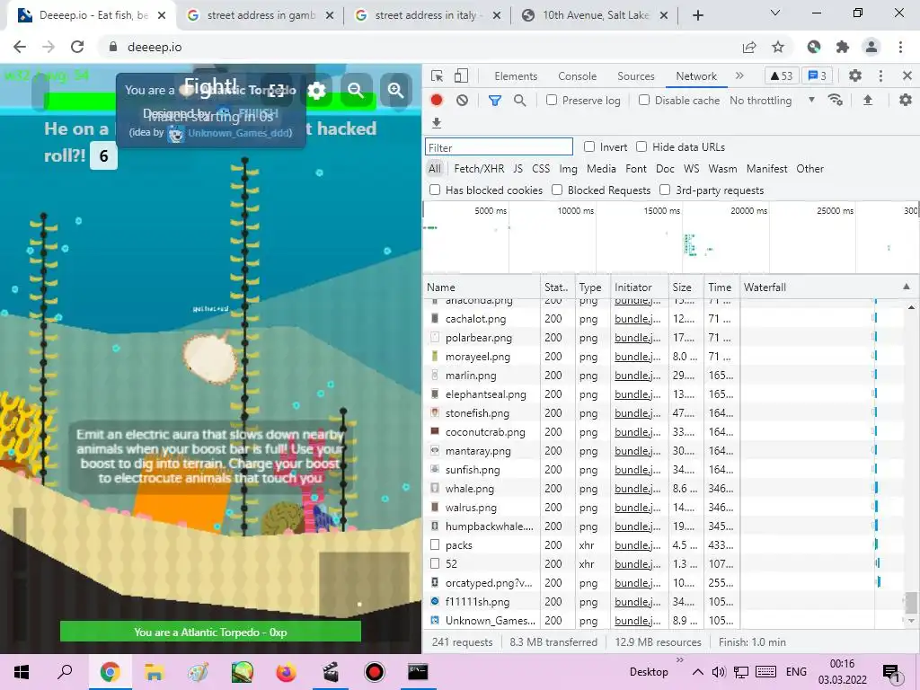Open the notification center icon
This screenshot has height=690, width=920.
pos(891,673)
